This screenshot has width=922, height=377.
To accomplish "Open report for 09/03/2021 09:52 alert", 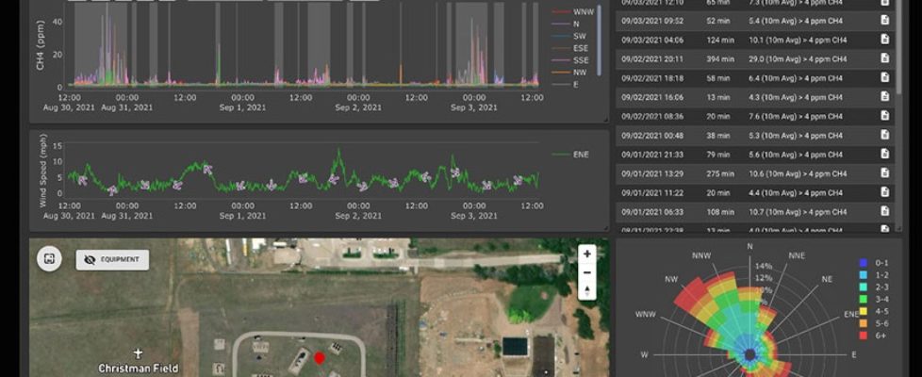I will pos(884,21).
